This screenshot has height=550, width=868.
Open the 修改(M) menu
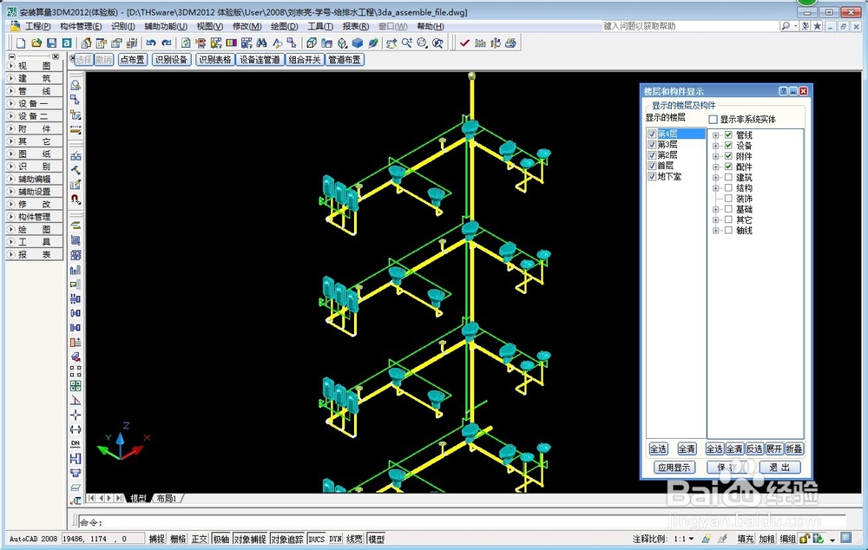247,26
